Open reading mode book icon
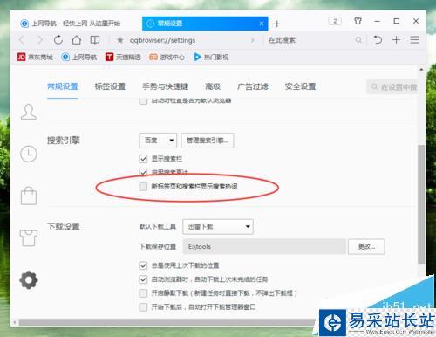Image resolution: width=436 pixels, height=337 pixels. pos(95,40)
